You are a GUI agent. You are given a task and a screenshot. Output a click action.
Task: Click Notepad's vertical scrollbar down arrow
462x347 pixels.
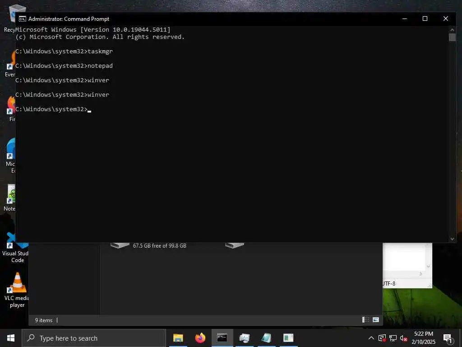429,267
